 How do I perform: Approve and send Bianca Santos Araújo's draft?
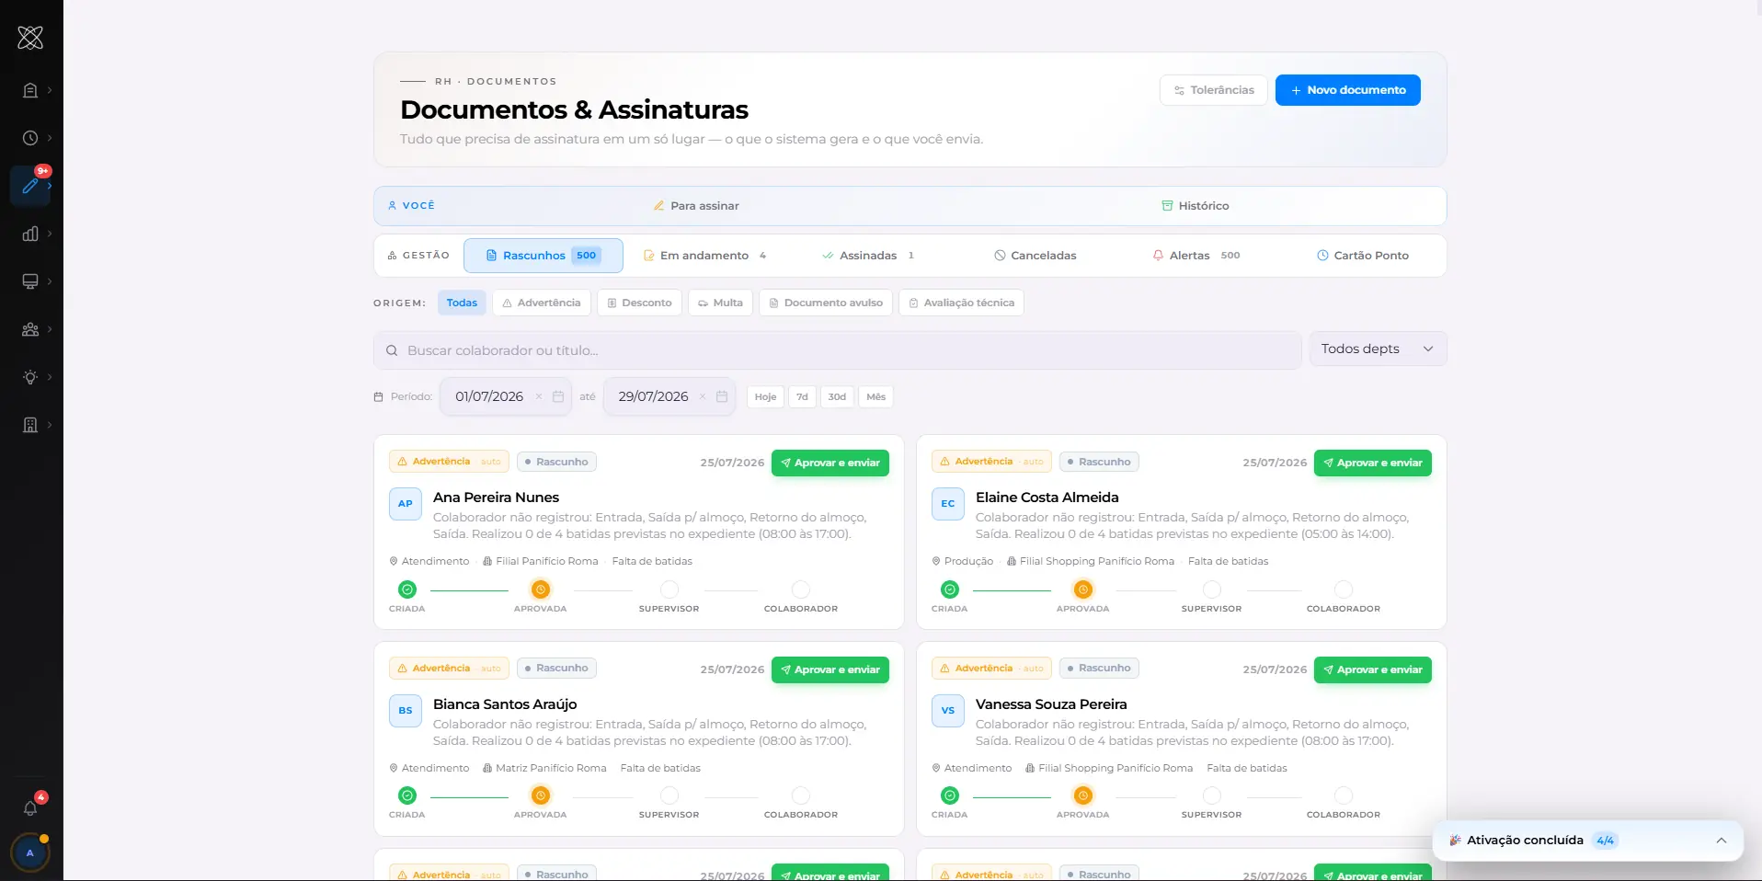830,669
